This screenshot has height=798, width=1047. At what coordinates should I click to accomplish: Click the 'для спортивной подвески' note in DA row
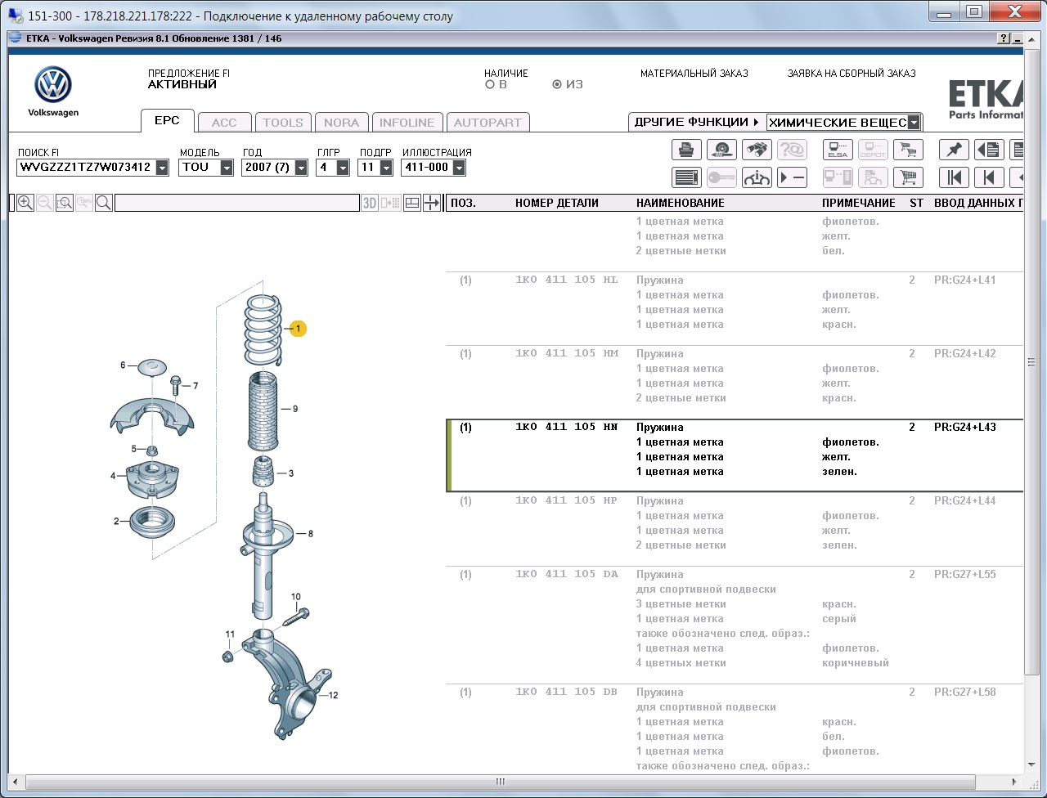pos(706,590)
